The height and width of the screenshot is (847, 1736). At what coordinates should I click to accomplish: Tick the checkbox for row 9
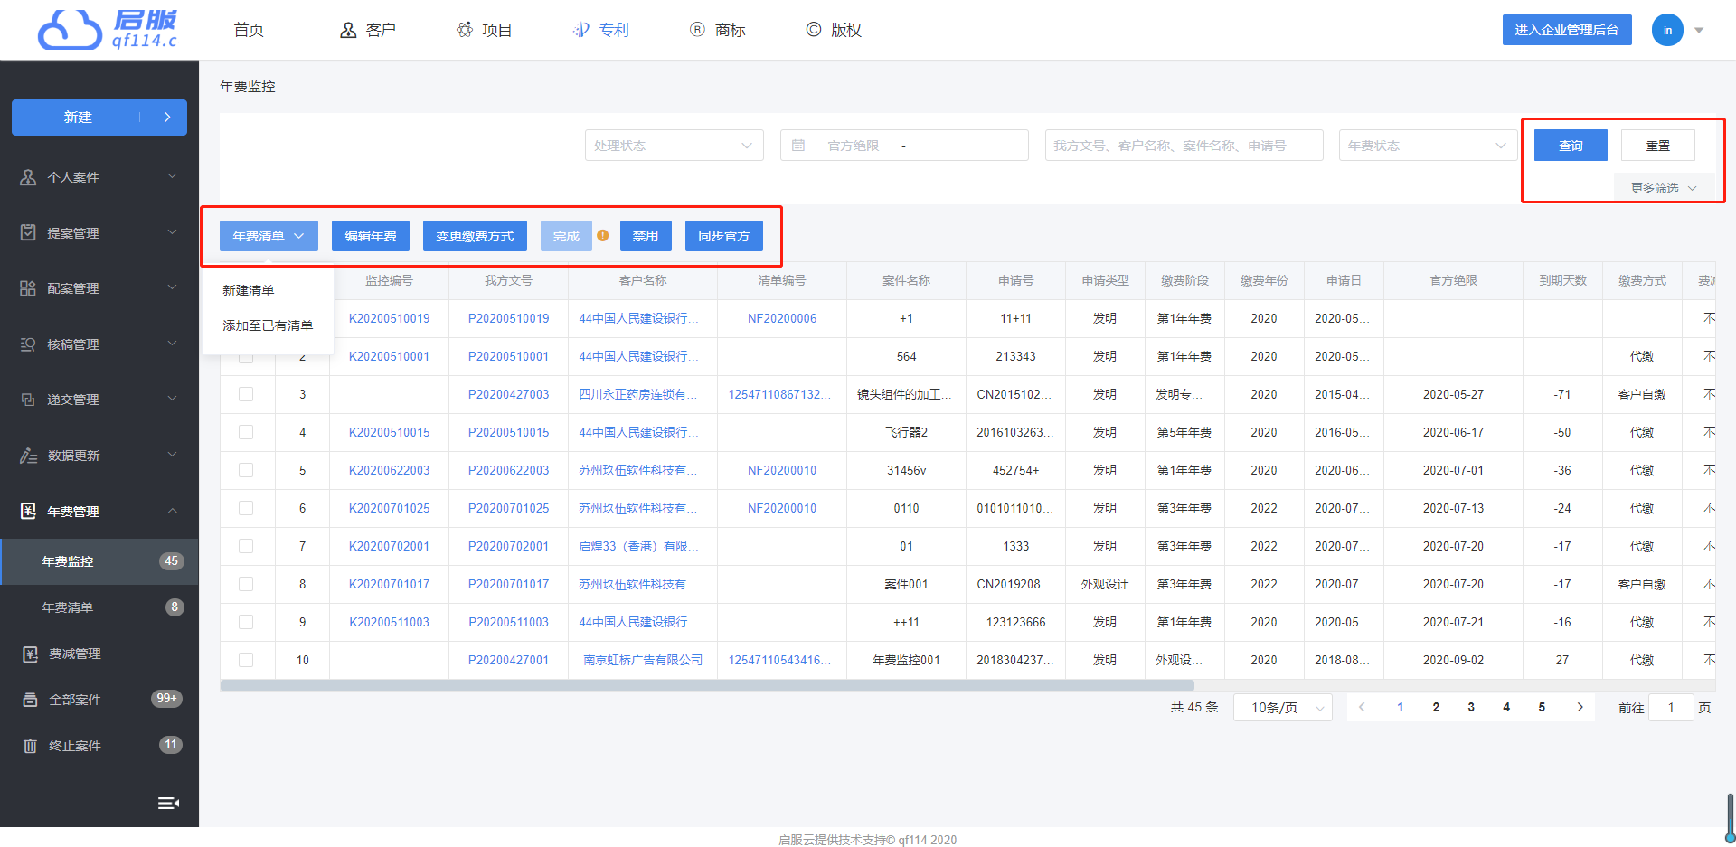click(x=246, y=622)
